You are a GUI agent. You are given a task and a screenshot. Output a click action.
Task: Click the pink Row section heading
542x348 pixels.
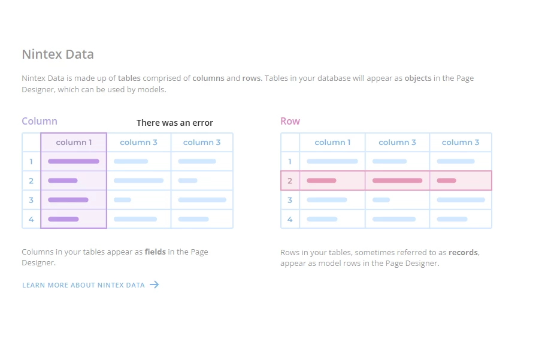290,122
